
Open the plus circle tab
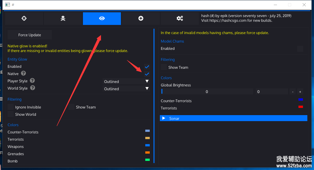pyautogui.click(x=141, y=19)
